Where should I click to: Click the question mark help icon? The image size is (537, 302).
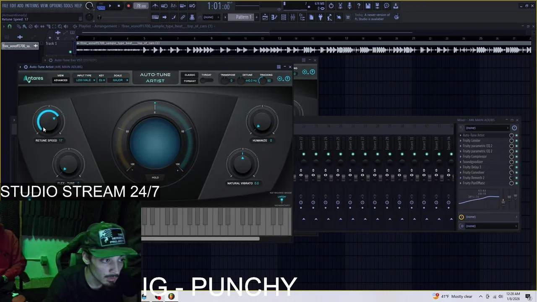click(x=359, y=6)
